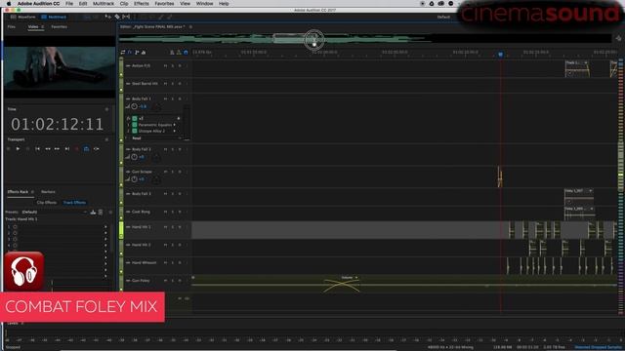Click the Play button in Transport

pos(18,149)
